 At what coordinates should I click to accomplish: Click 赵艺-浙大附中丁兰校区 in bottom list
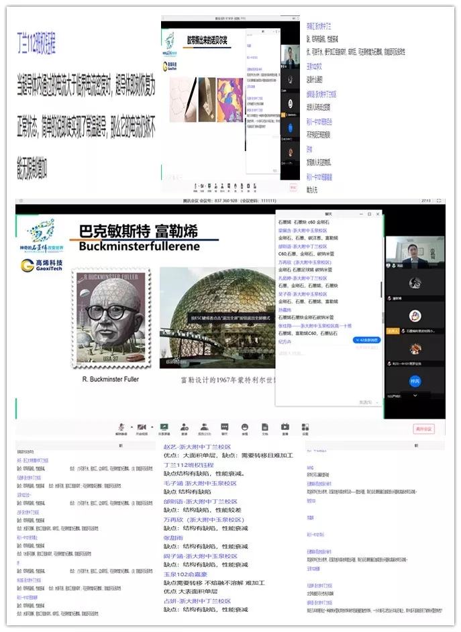click(x=197, y=447)
